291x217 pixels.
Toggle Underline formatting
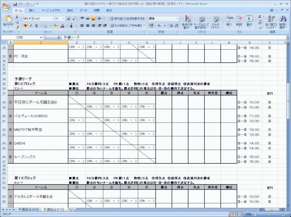37,26
